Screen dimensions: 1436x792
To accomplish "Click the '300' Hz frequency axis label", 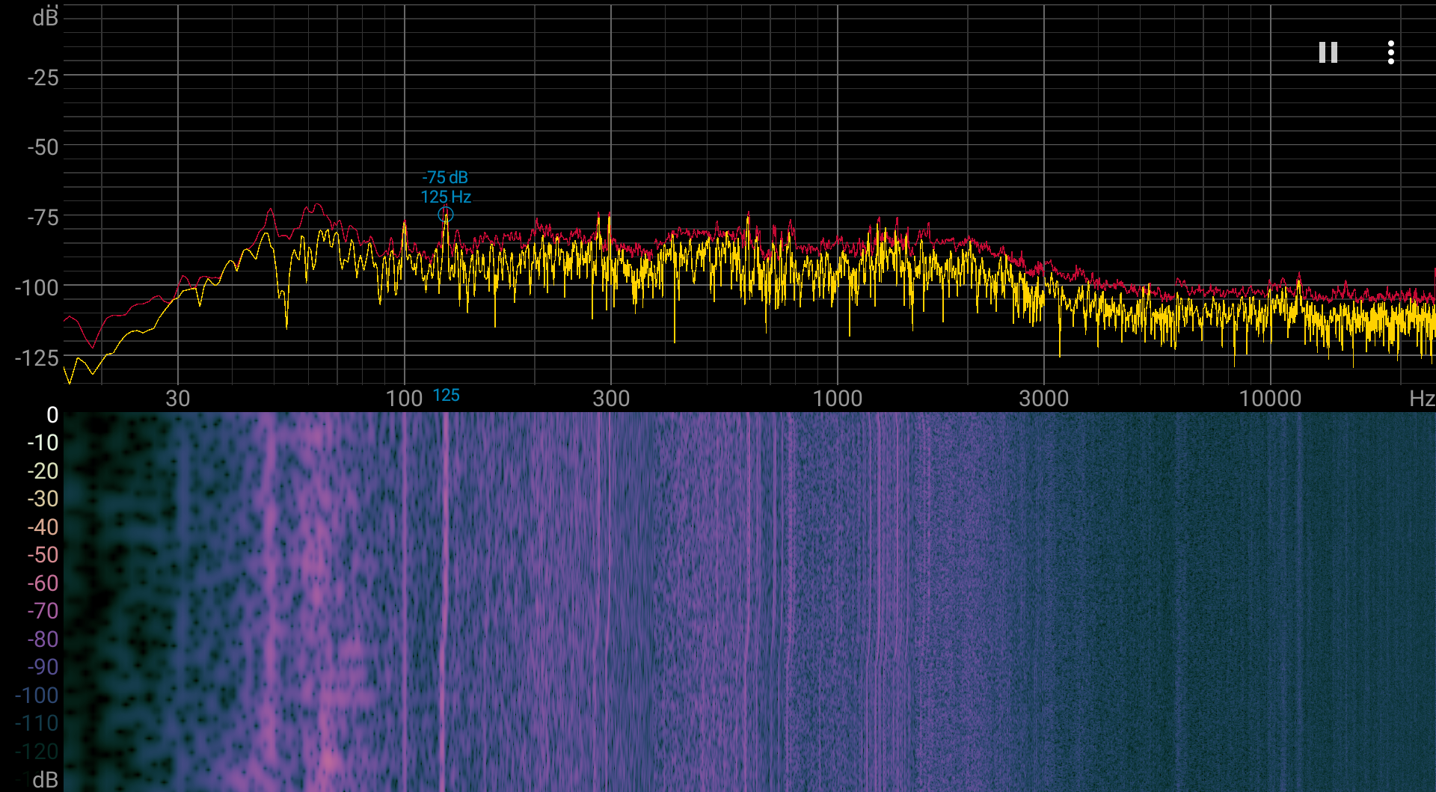I will coord(611,399).
